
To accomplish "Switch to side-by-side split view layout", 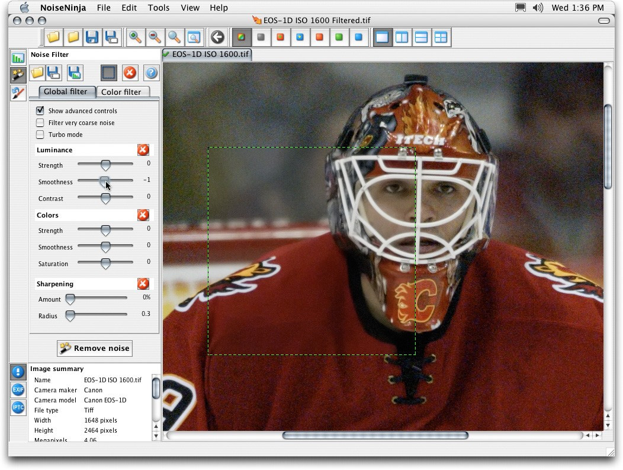I will click(x=402, y=37).
